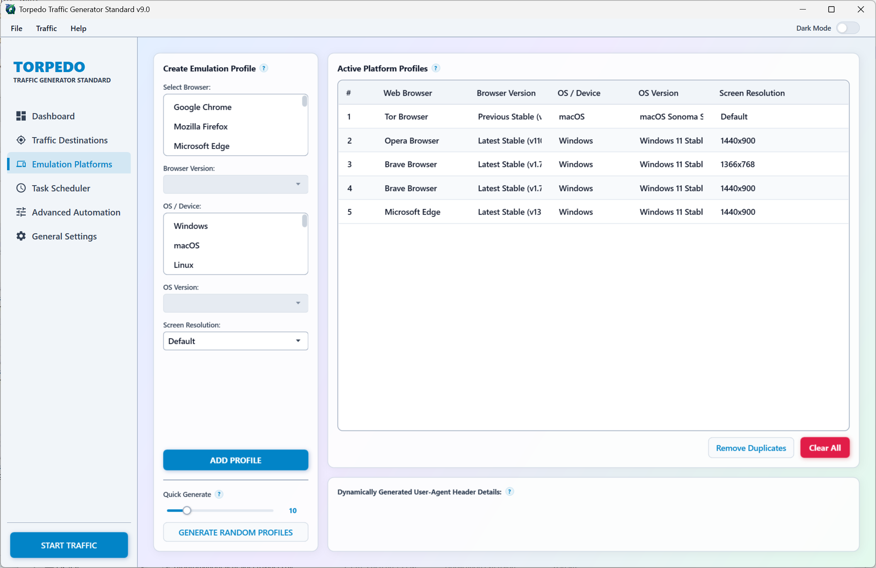The image size is (876, 568).
Task: Click the # column header
Action: pos(348,93)
